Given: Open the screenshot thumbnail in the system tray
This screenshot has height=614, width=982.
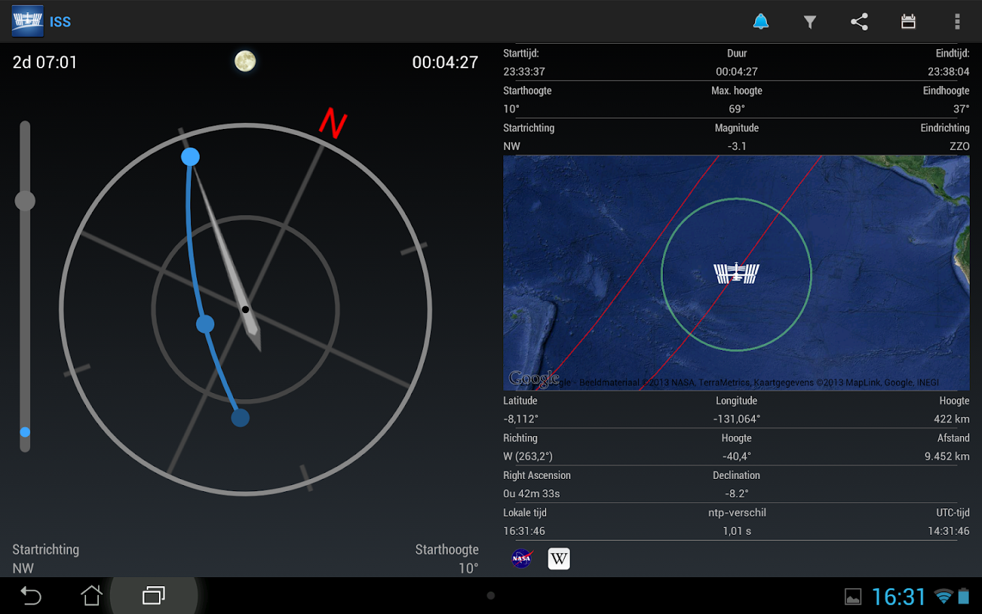Looking at the screenshot, I should click(854, 596).
